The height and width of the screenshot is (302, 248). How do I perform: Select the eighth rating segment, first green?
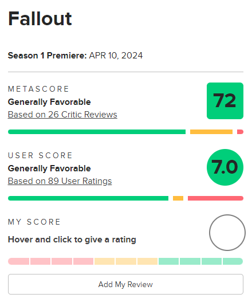coord(168,261)
